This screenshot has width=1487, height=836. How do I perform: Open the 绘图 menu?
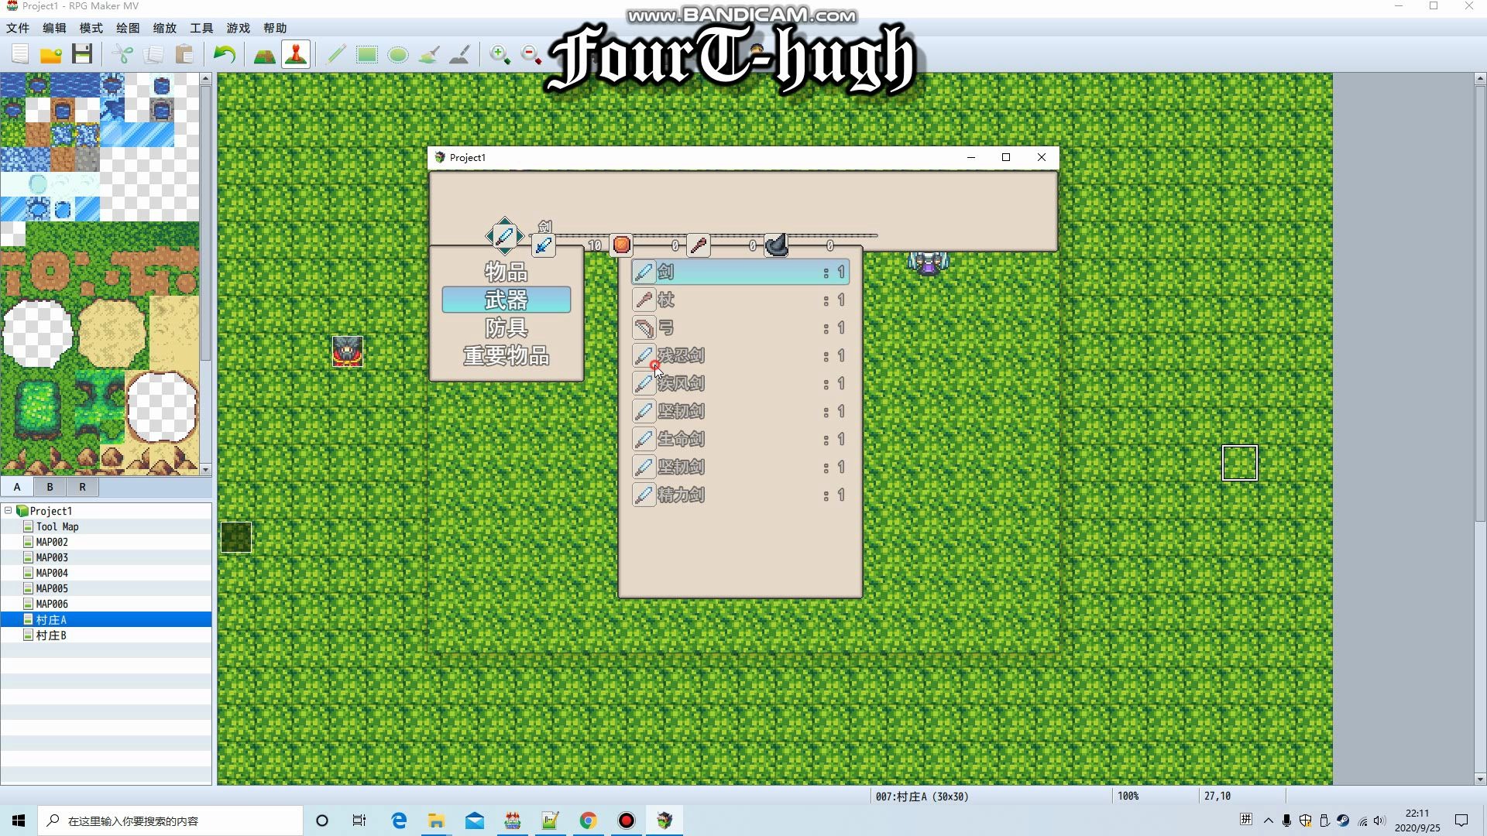[x=127, y=28]
